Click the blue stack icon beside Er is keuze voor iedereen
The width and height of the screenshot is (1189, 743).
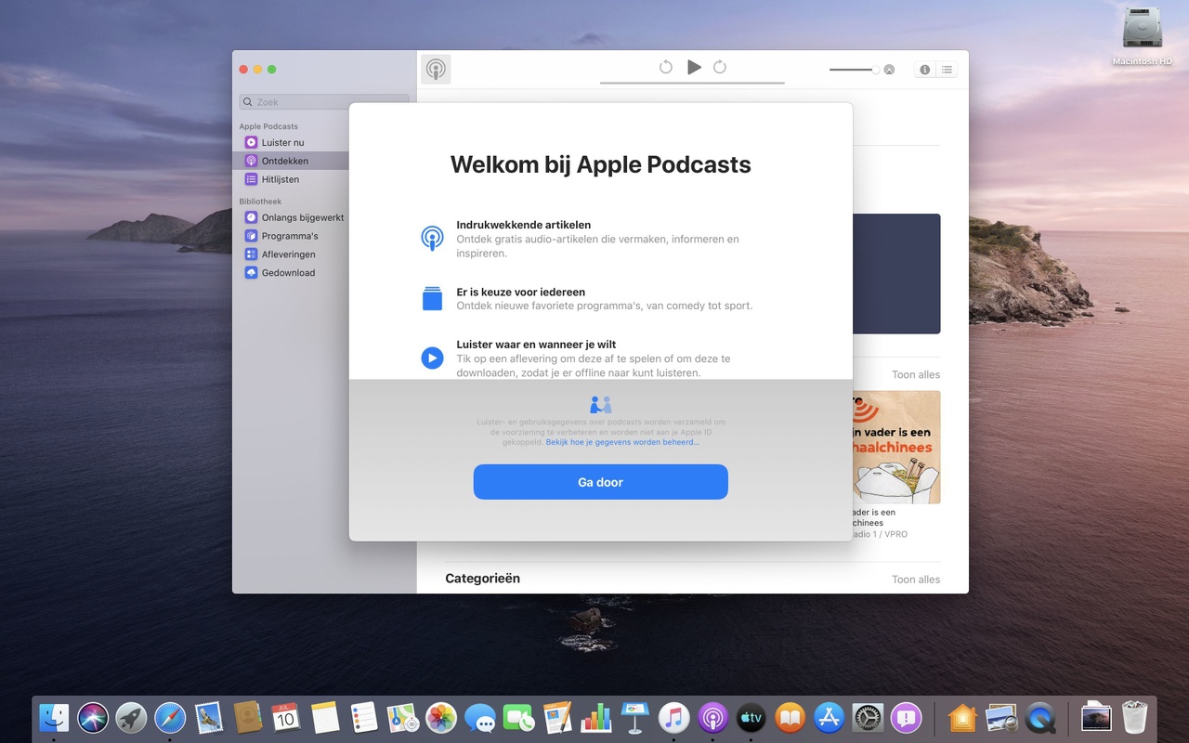pos(432,298)
